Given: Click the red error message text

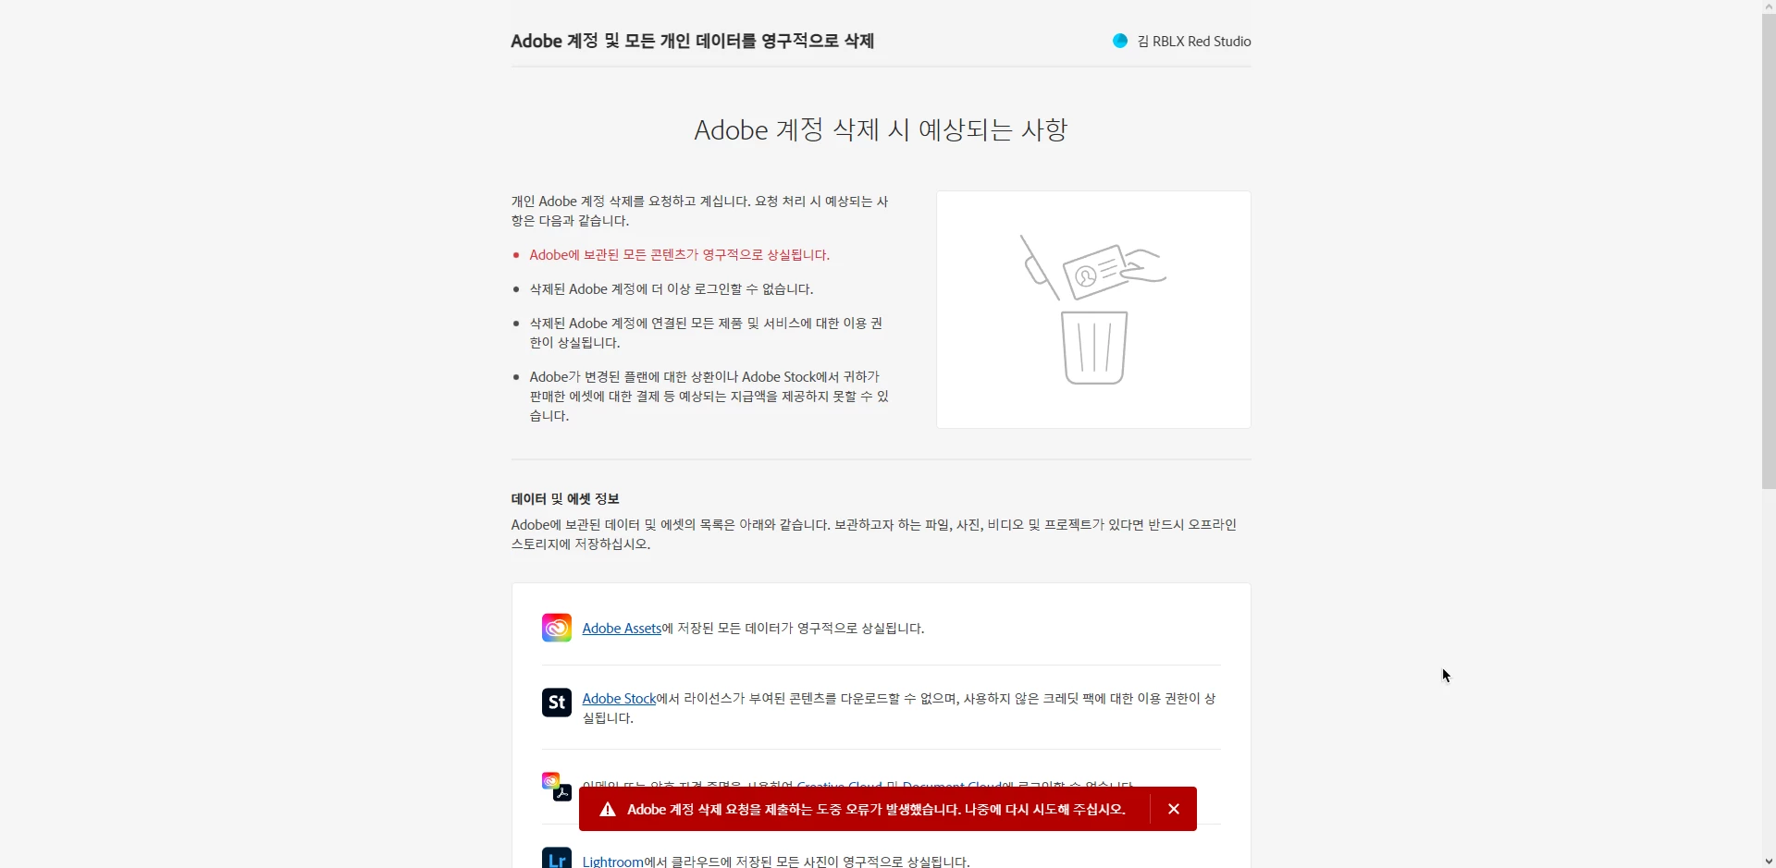Looking at the screenshot, I should pyautogui.click(x=876, y=810).
